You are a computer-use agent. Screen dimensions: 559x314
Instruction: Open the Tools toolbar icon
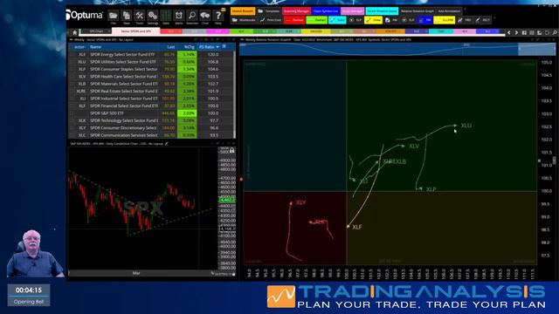140,17
